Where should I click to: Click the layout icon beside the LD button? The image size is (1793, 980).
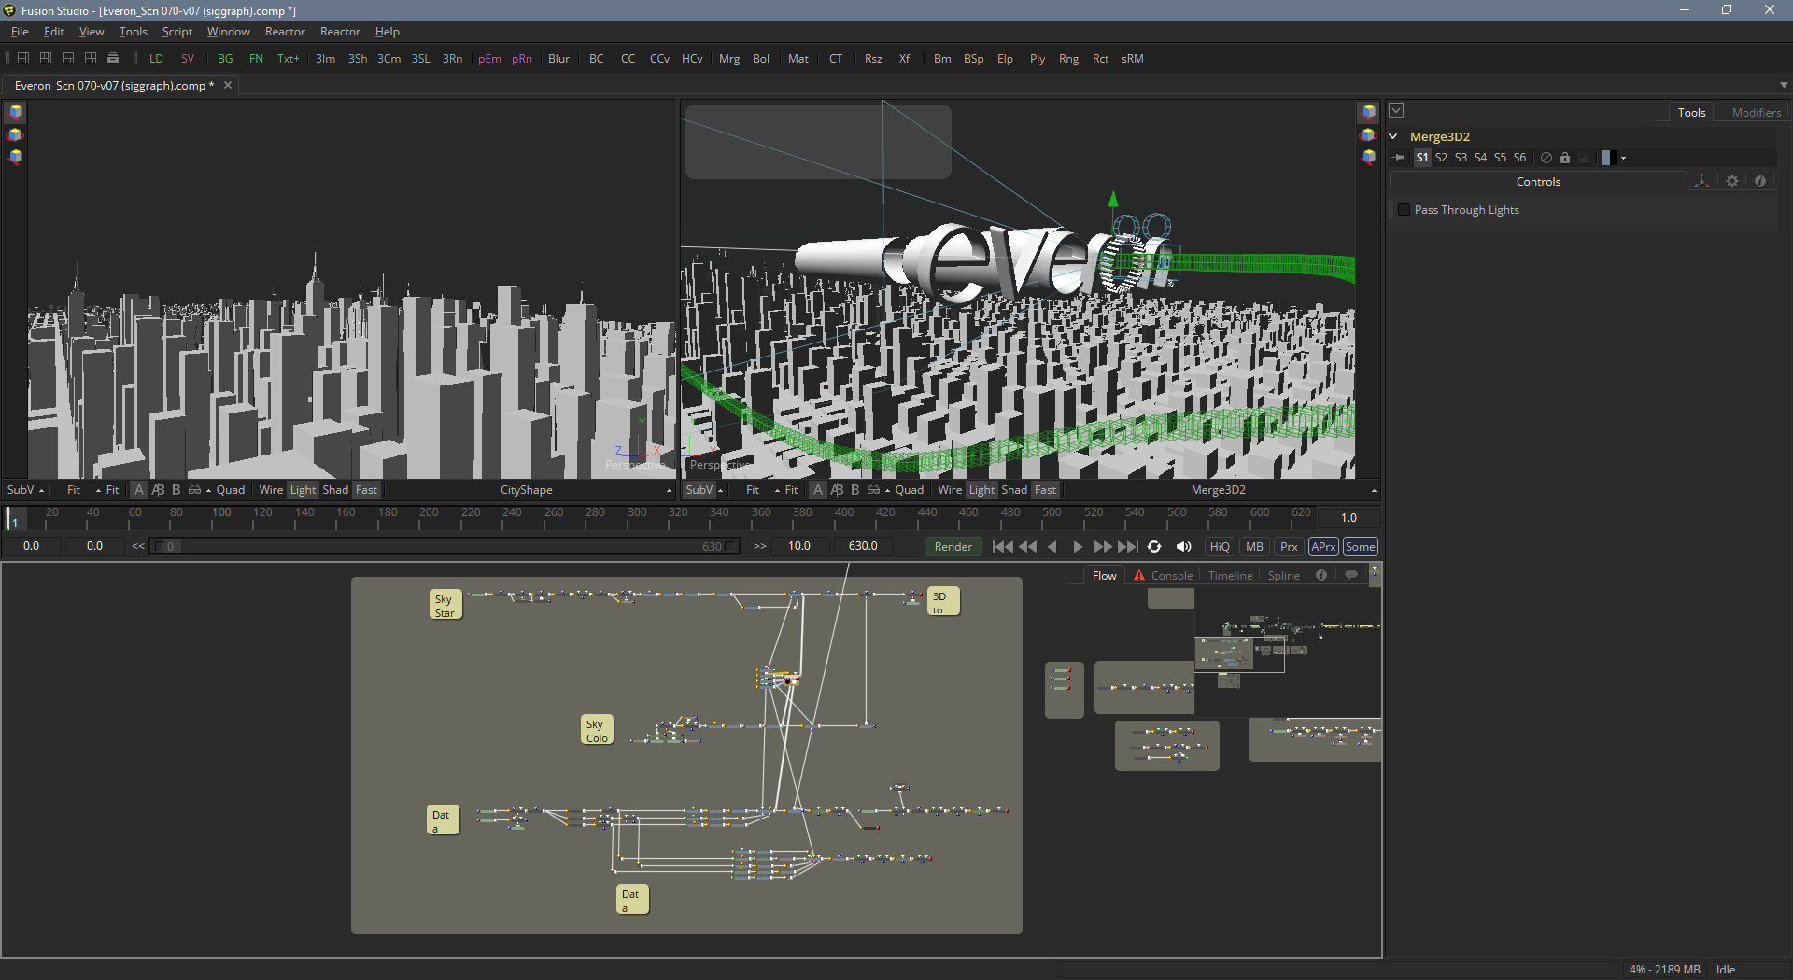coord(113,58)
